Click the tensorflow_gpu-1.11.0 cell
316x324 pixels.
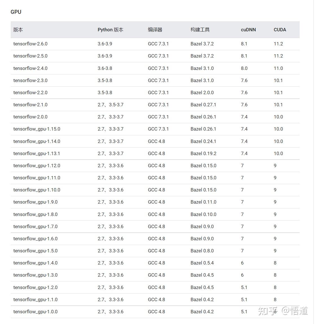tap(37, 178)
